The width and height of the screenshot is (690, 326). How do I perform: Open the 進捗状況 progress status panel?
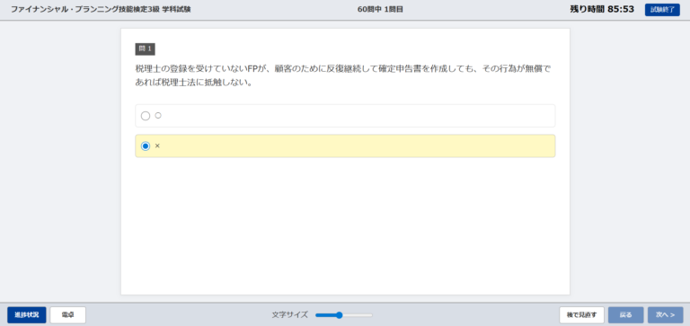click(x=26, y=315)
